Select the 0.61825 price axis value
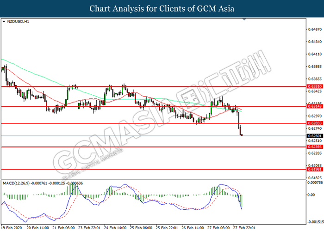 [315, 178]
